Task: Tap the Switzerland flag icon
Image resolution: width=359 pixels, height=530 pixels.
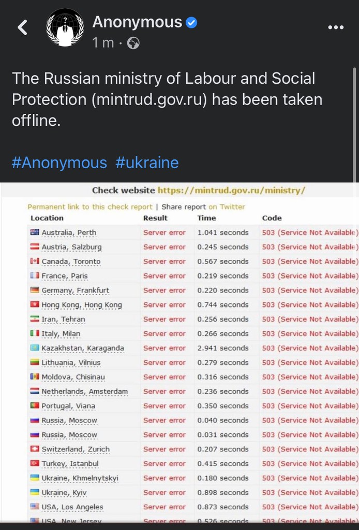Action: tap(35, 449)
